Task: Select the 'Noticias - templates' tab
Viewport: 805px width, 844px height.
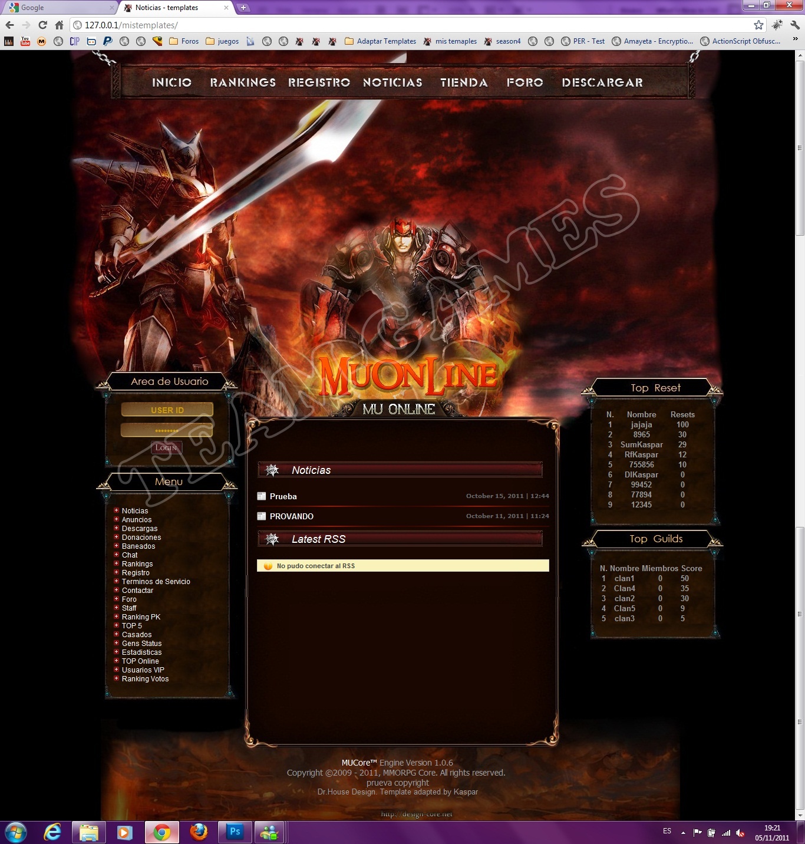Action: 174,8
